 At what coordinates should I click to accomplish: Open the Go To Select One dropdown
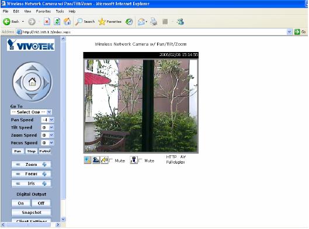pyautogui.click(x=31, y=112)
